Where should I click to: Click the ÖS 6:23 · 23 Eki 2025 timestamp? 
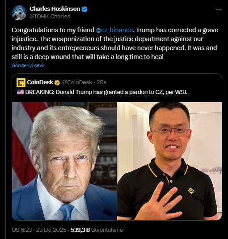[x=39, y=230]
